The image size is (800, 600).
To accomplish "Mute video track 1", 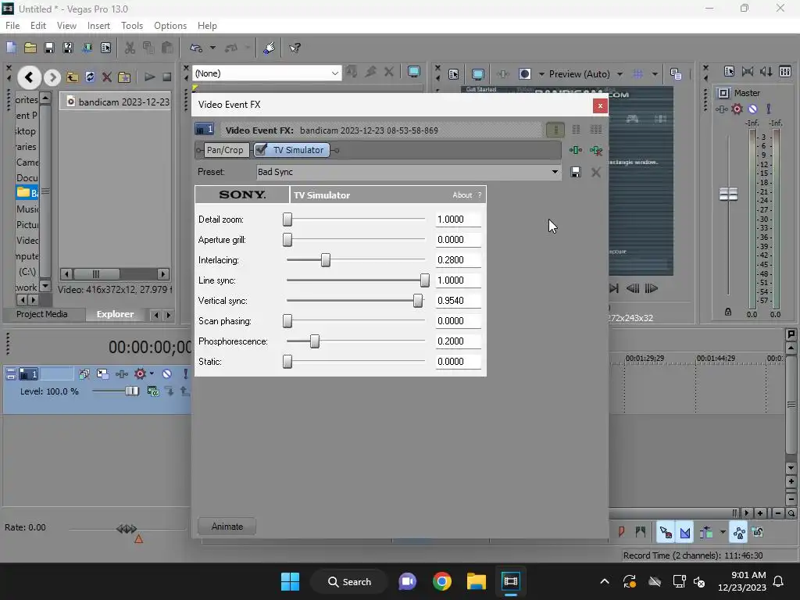I will coord(167,374).
